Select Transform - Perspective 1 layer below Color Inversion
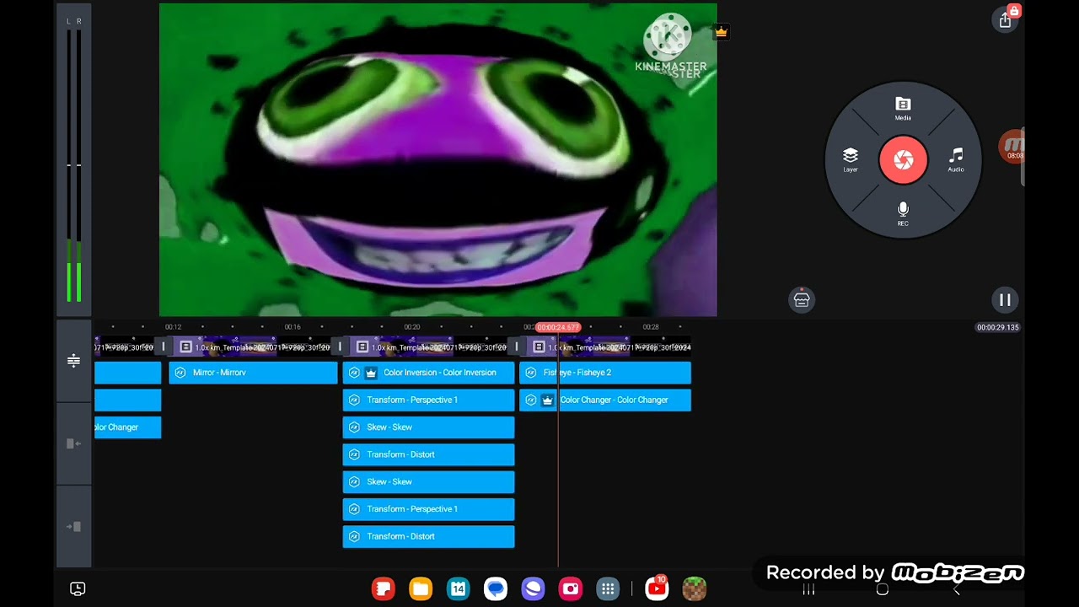This screenshot has height=607, width=1079. click(428, 400)
